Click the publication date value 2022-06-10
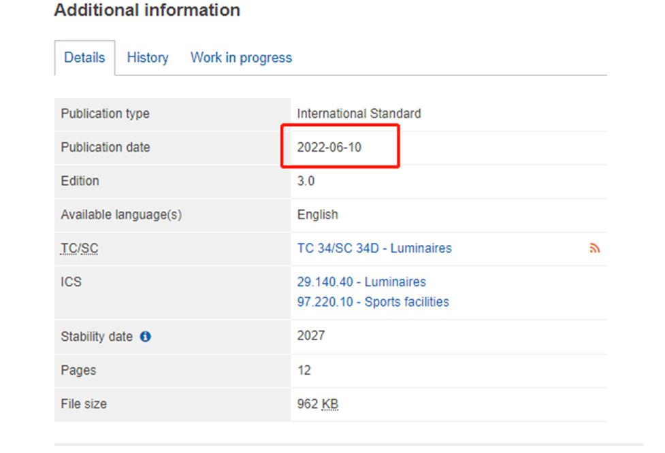 point(329,147)
